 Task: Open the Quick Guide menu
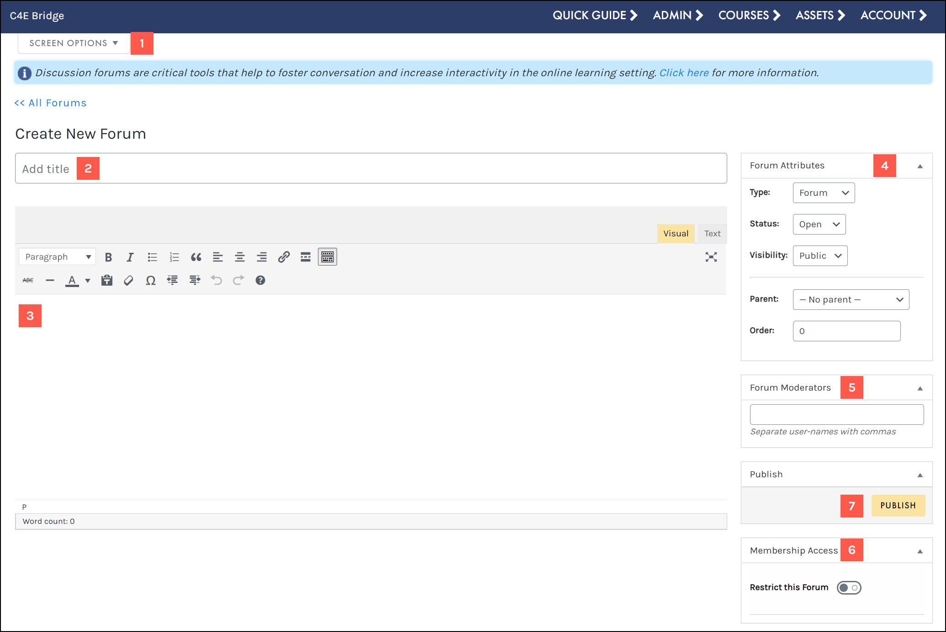coord(595,16)
